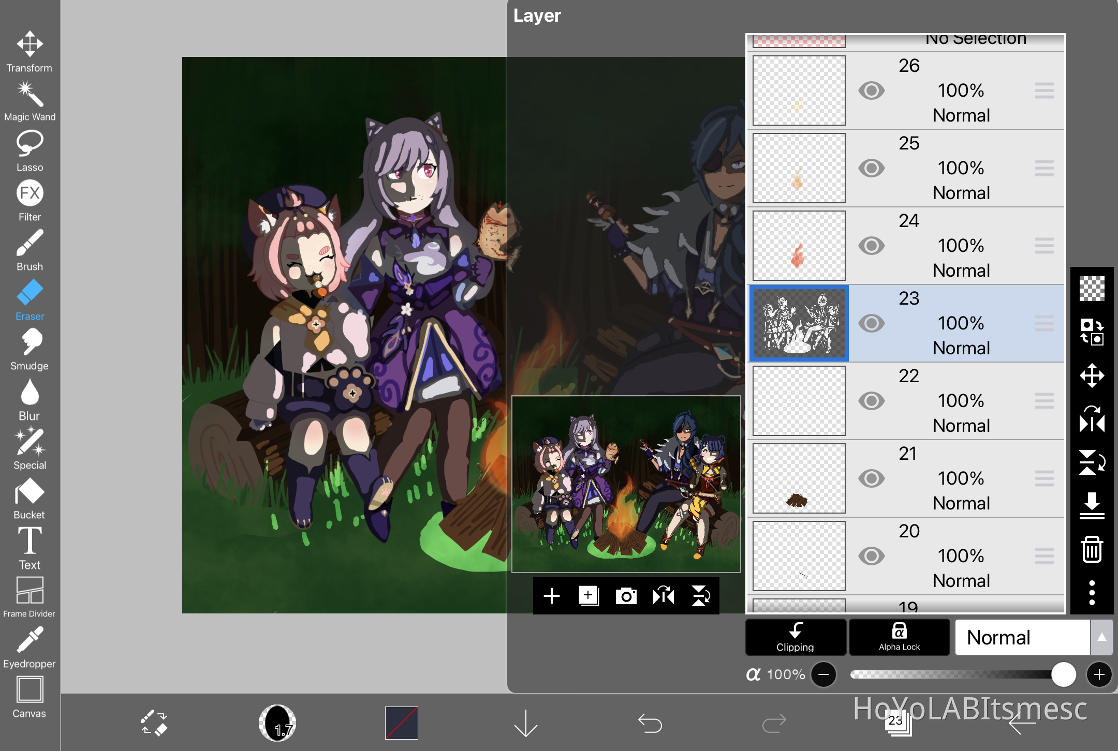Tap the camera icon below preview

626,596
